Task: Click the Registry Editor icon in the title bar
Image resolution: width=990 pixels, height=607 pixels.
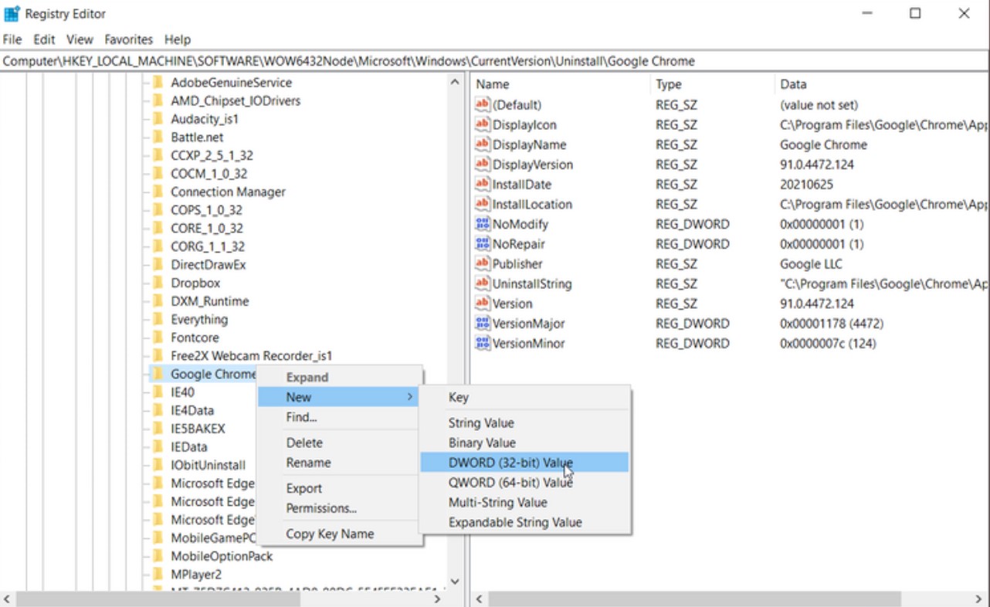Action: pyautogui.click(x=12, y=13)
